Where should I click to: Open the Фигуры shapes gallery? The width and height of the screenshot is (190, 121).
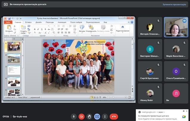(x=82, y=27)
